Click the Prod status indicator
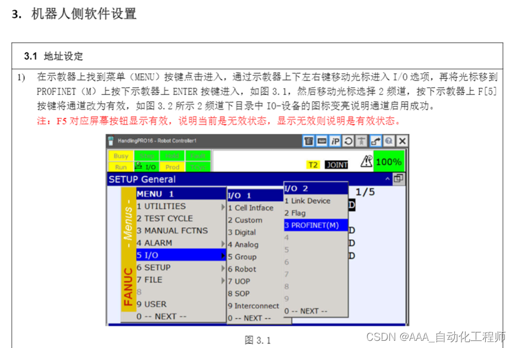Image resolution: width=515 pixels, height=348 pixels. tap(172, 167)
